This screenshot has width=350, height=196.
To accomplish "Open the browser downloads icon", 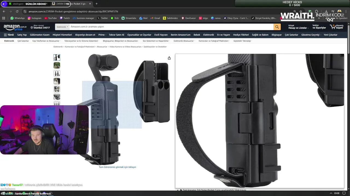I will [326, 11].
